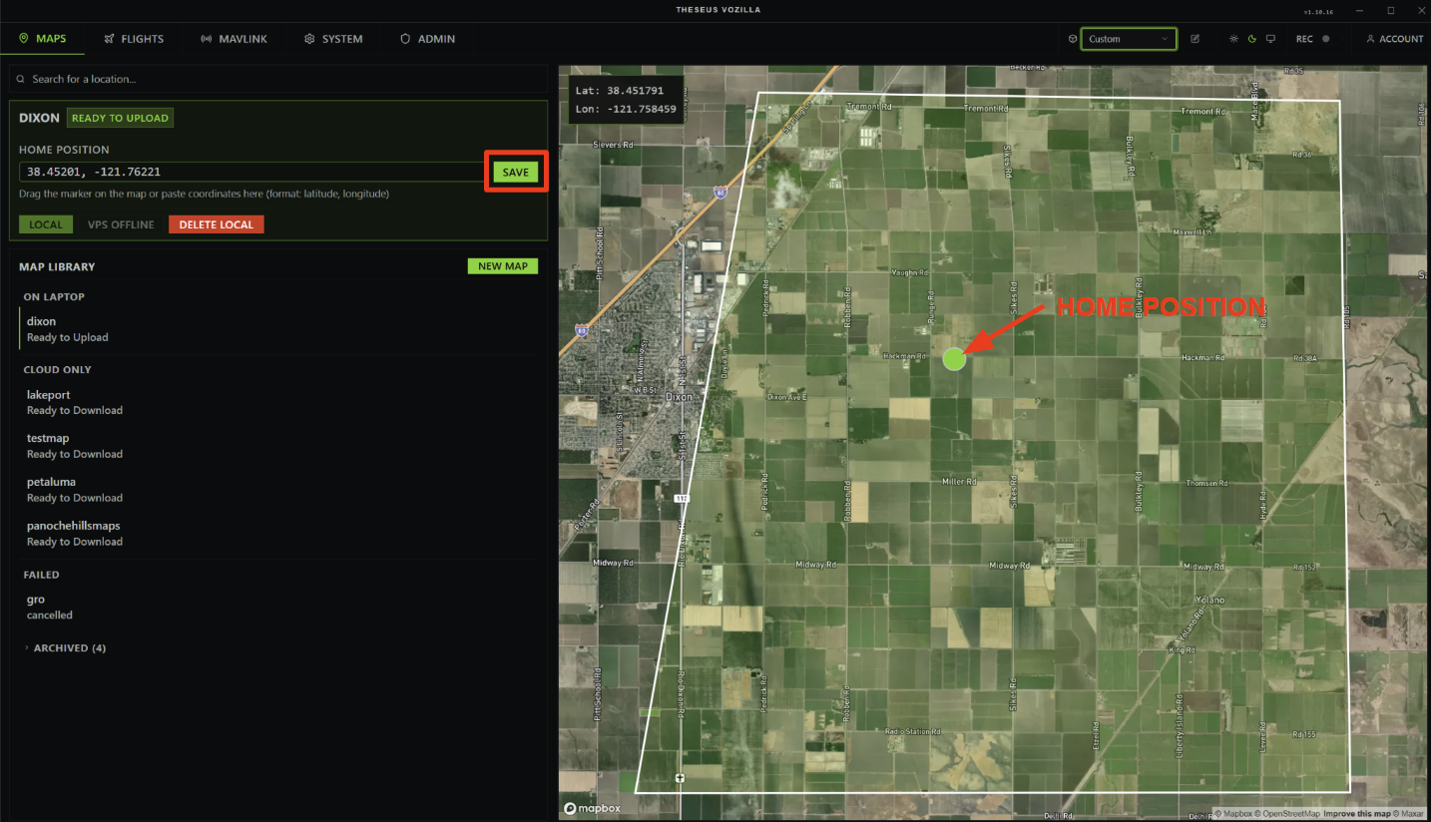1431x822 pixels.
Task: Expand the ARCHIVED (4) section
Action: (66, 648)
